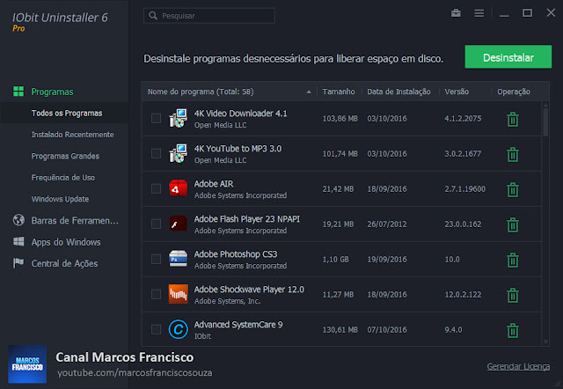Click the red Adobe AIR icon

coord(178,188)
